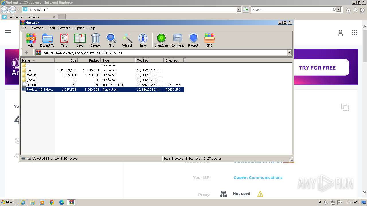Open the Commands menu
The width and height of the screenshot is (367, 206).
[x=37, y=28]
